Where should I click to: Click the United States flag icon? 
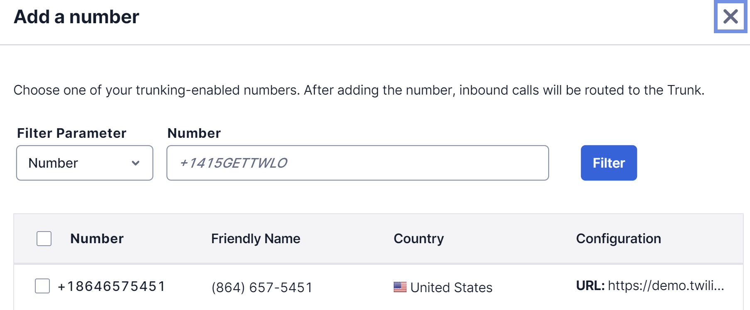pyautogui.click(x=400, y=287)
